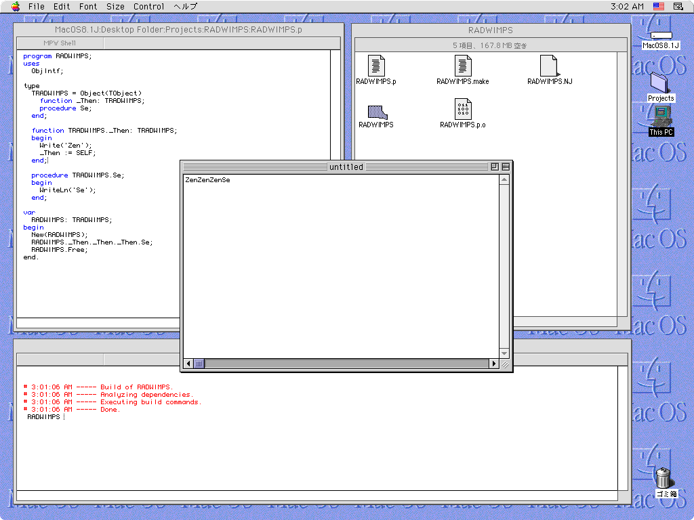Screen dimensions: 694x520
Task: Click the RADWIMPS.Free; code line
Action: pos(60,250)
